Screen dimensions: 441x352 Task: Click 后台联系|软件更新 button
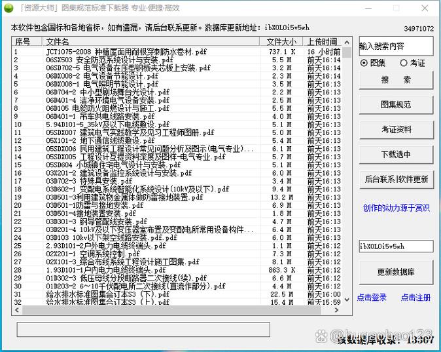[x=396, y=179]
